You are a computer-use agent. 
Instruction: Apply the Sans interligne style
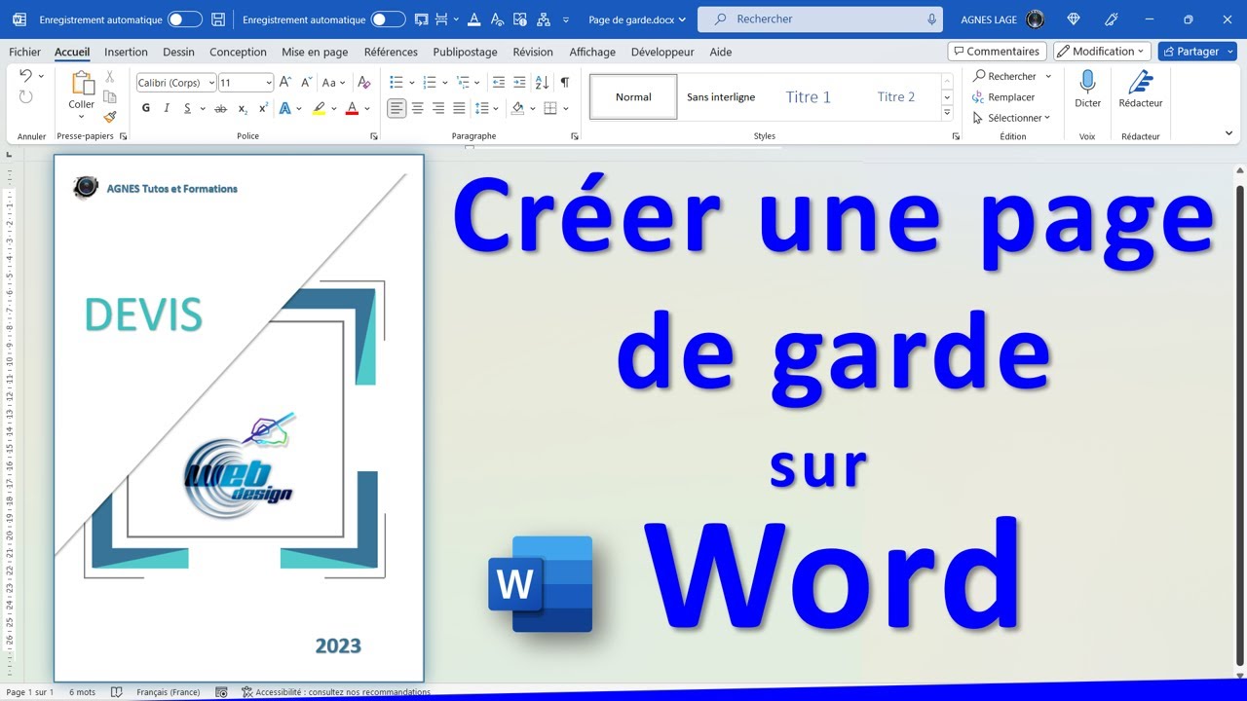[721, 96]
